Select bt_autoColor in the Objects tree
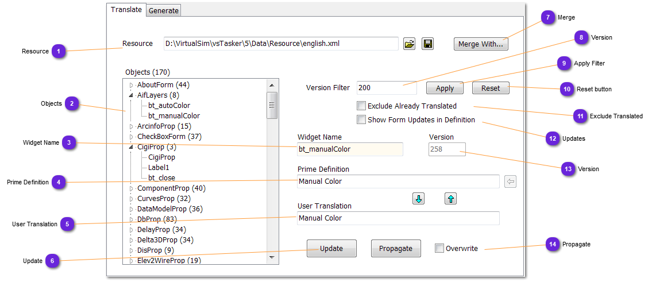652x282 pixels. coord(169,106)
